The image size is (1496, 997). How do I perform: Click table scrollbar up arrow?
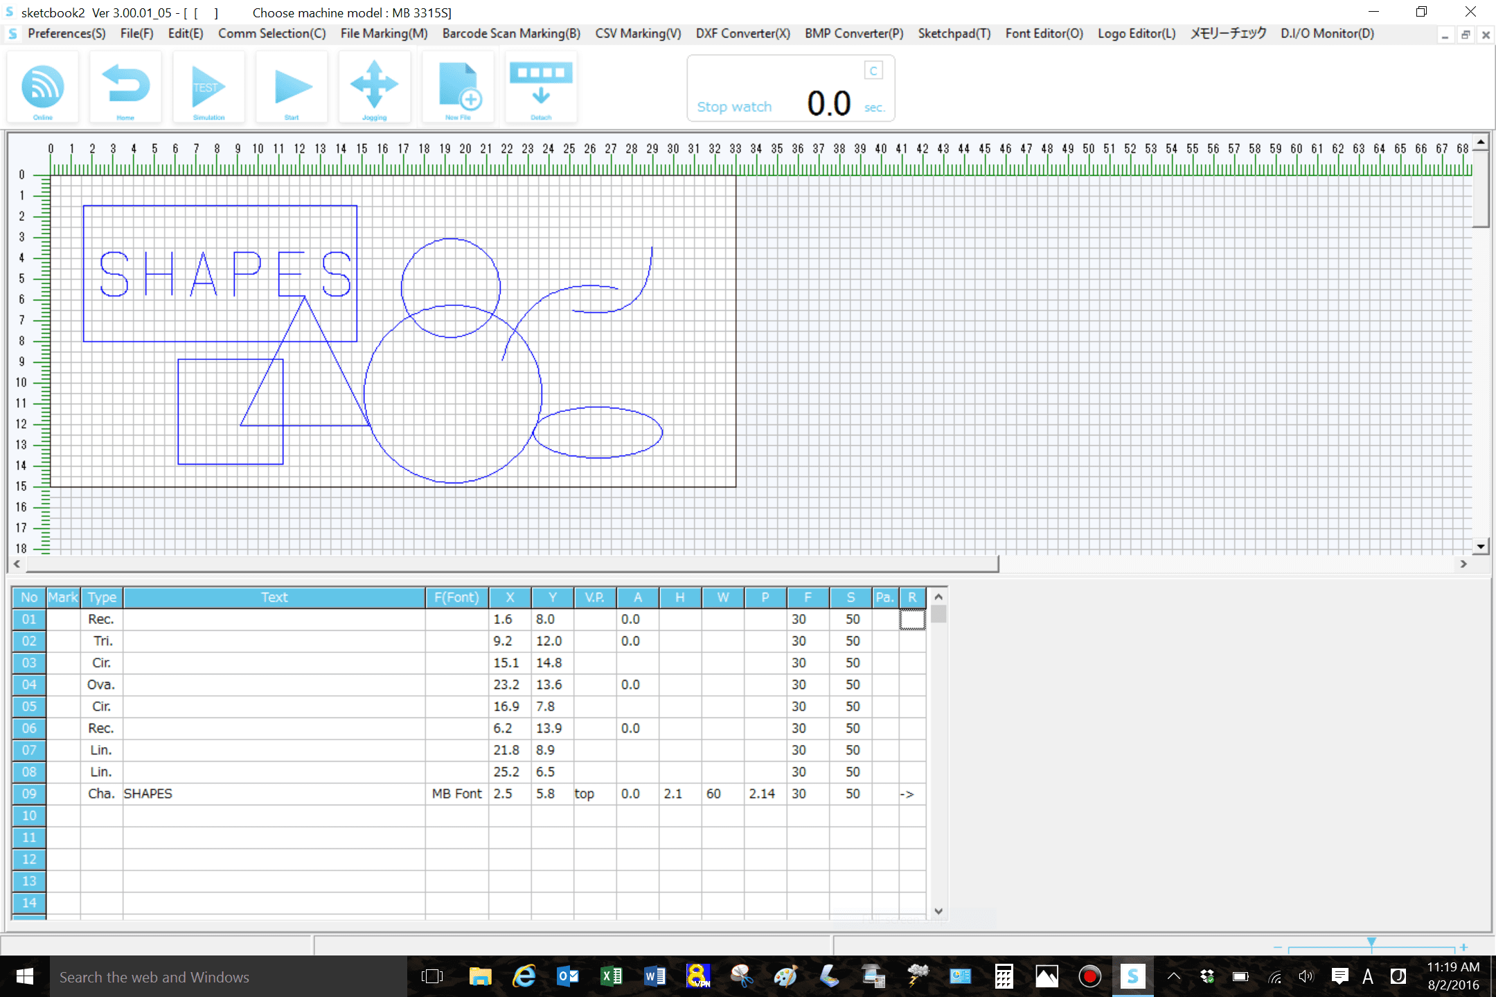pos(938,597)
